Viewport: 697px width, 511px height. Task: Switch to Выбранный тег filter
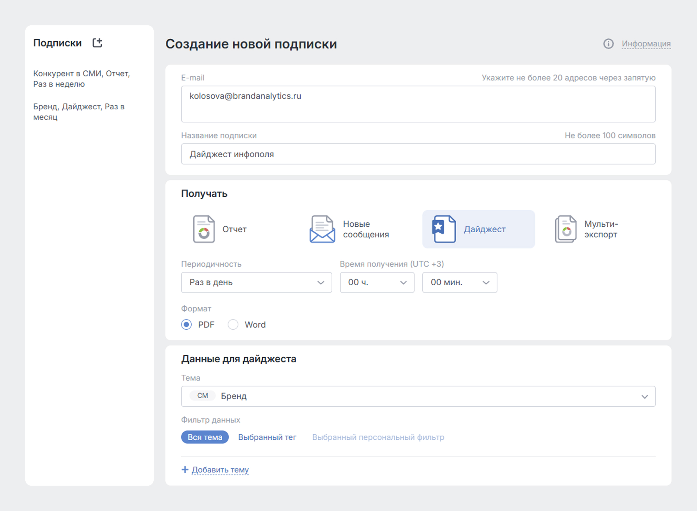[x=267, y=437]
